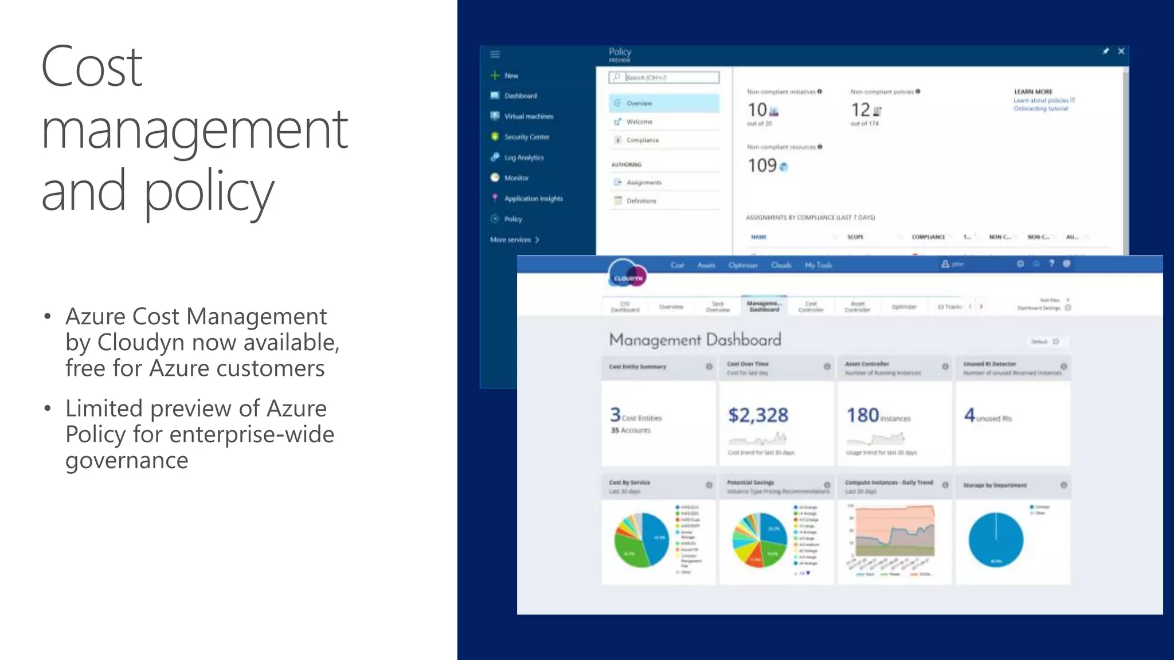
Task: Open Log Analytics sidebar item
Action: click(x=523, y=158)
